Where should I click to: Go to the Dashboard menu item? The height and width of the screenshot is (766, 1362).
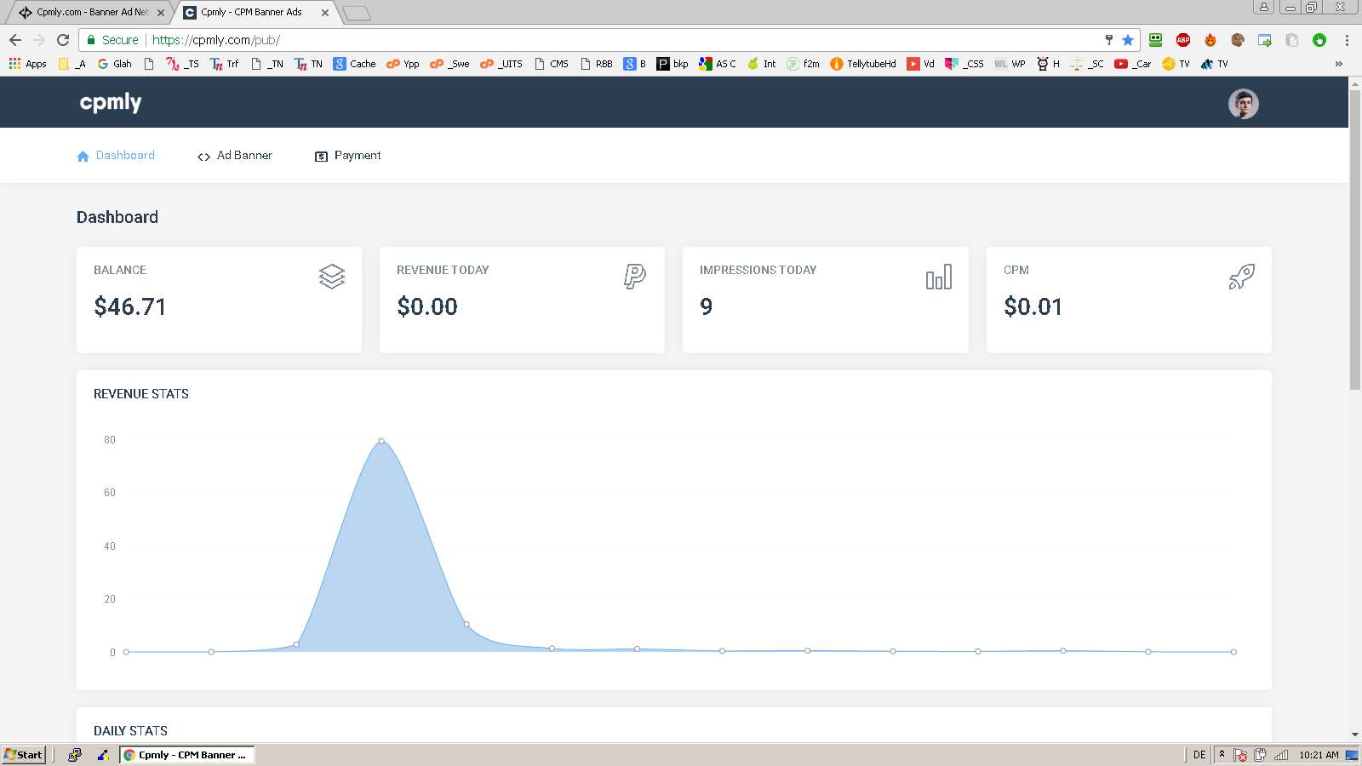click(x=116, y=156)
